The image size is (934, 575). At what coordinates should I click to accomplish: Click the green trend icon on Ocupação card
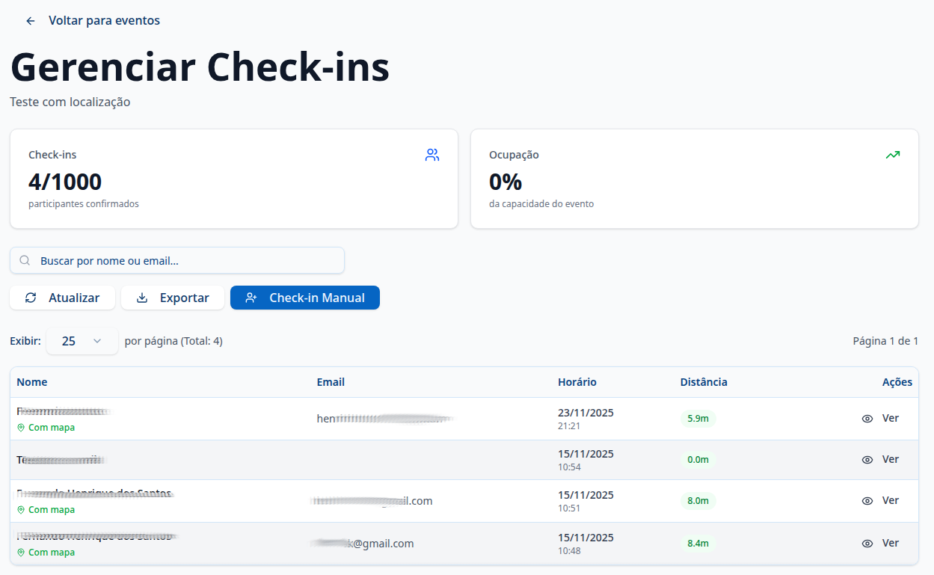893,154
